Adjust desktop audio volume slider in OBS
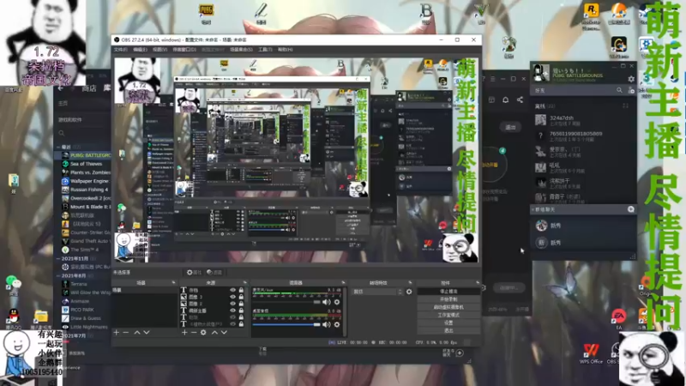 286,325
